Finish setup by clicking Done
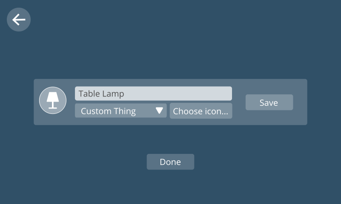This screenshot has width=341, height=204. (x=170, y=161)
